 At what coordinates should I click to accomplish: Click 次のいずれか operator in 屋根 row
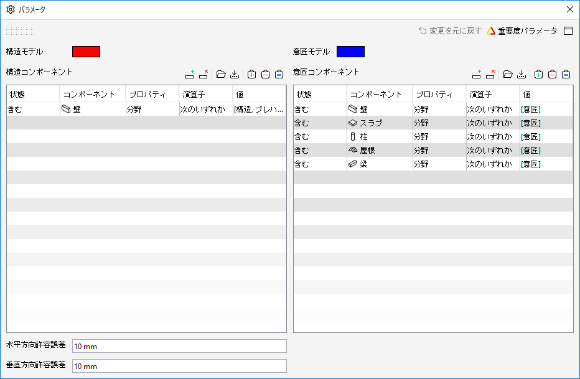[493, 150]
